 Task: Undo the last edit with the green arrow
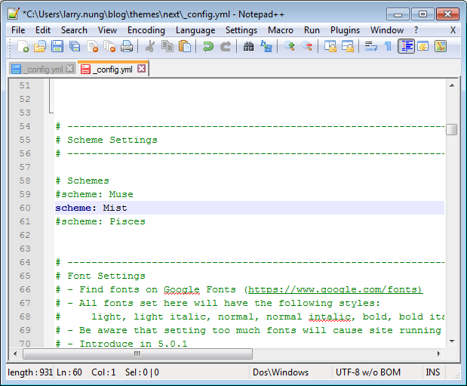pyautogui.click(x=208, y=47)
